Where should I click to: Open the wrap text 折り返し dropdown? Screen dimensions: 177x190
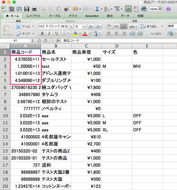pos(162,26)
